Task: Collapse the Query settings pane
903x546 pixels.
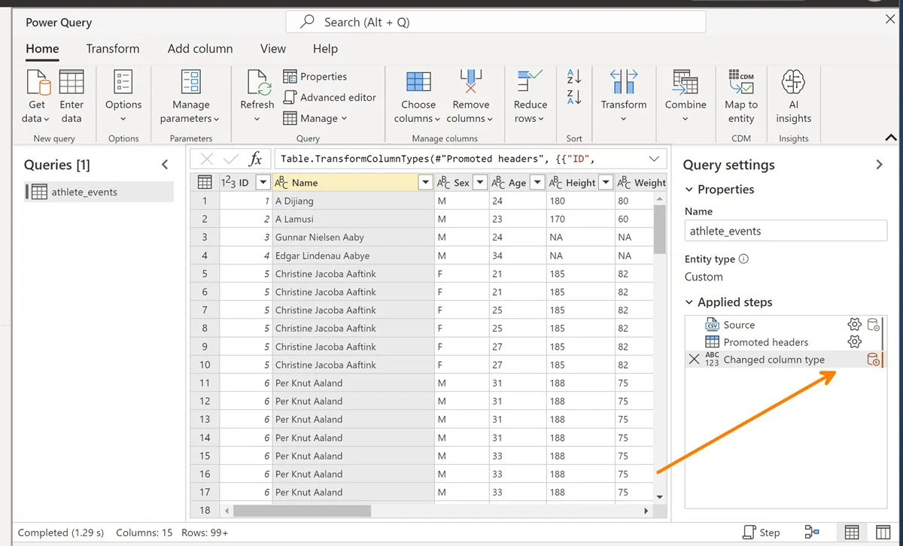Action: coord(879,165)
